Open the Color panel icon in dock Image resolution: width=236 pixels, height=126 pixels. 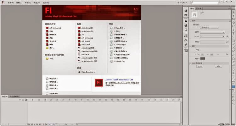point(186,11)
